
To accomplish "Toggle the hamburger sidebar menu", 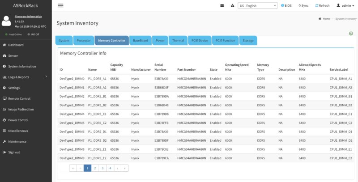I will 60,5.
